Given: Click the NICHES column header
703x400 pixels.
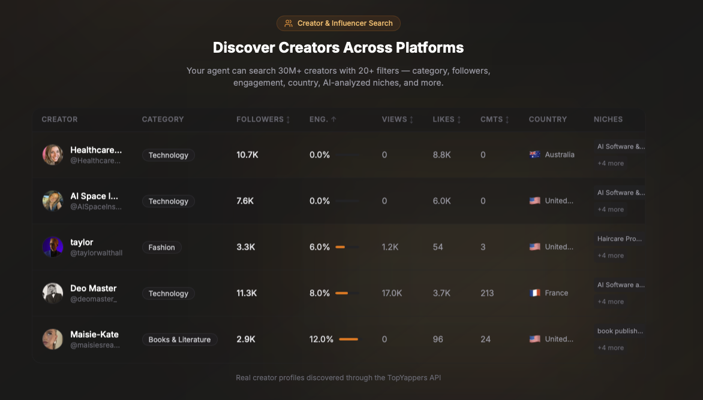Looking at the screenshot, I should click(x=608, y=119).
